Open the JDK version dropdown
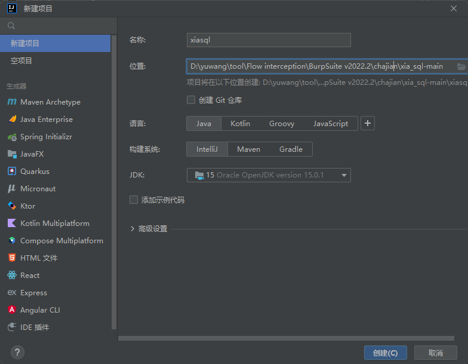The width and height of the screenshot is (468, 364). coord(269,175)
